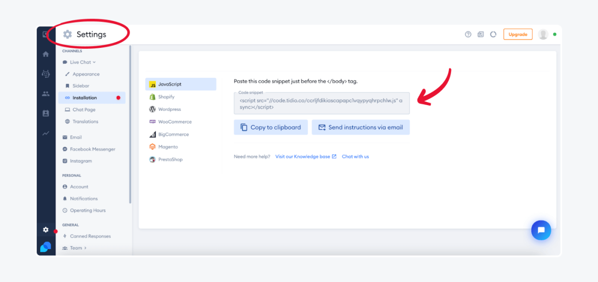
Task: Open the analytics line-chart icon
Action: [x=46, y=133]
